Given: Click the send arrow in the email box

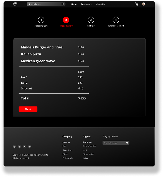Looking at the screenshot, I should [127, 143].
